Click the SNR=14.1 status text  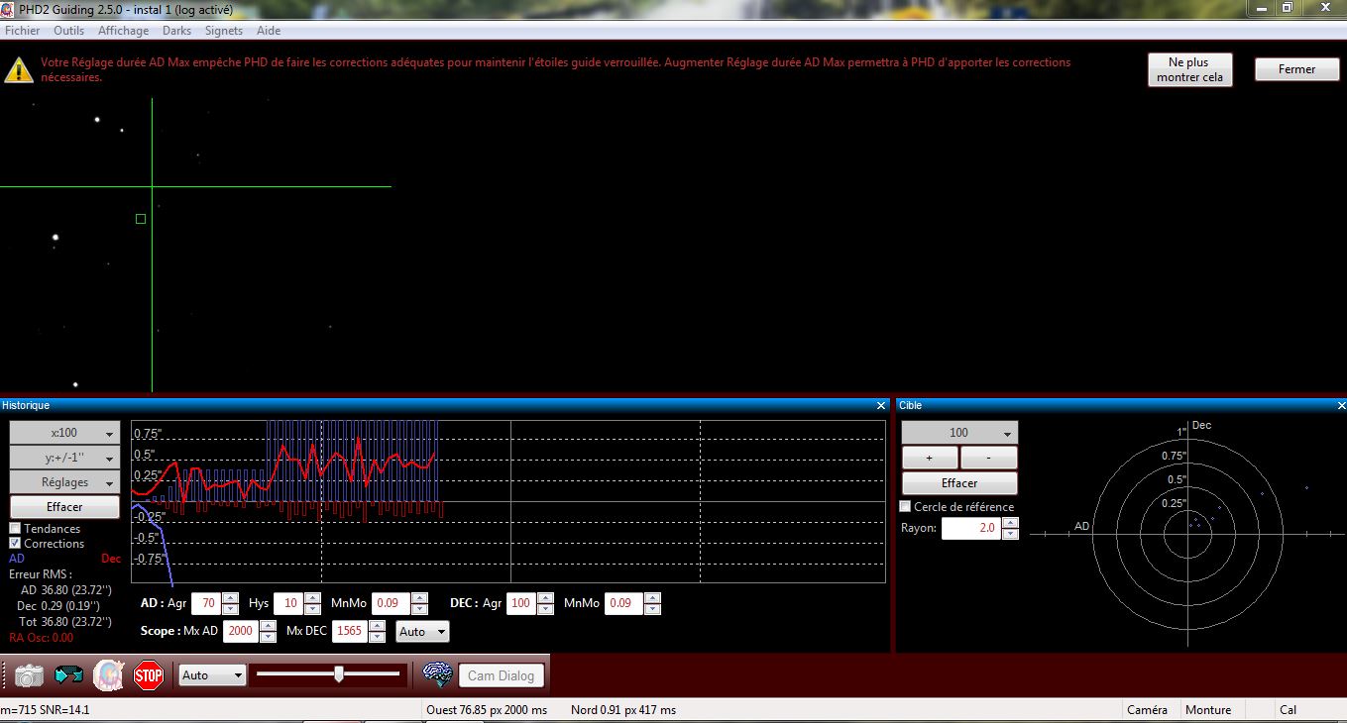pyautogui.click(x=63, y=710)
